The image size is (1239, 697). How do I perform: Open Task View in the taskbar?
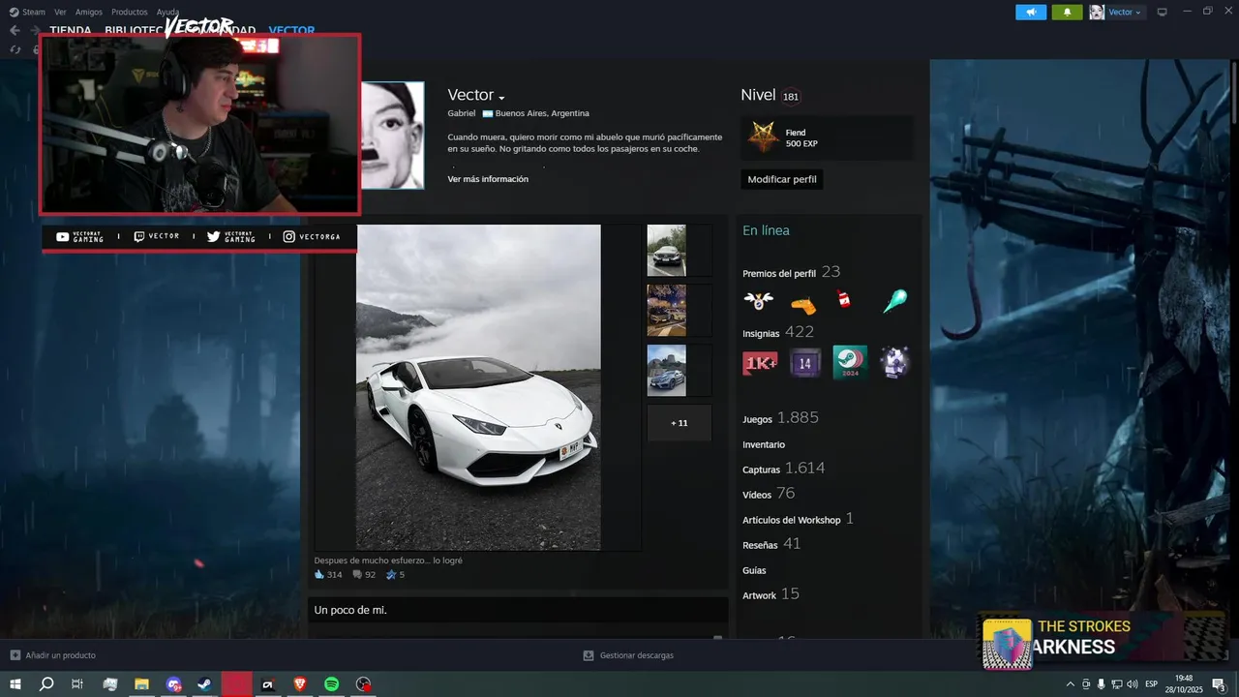click(77, 684)
